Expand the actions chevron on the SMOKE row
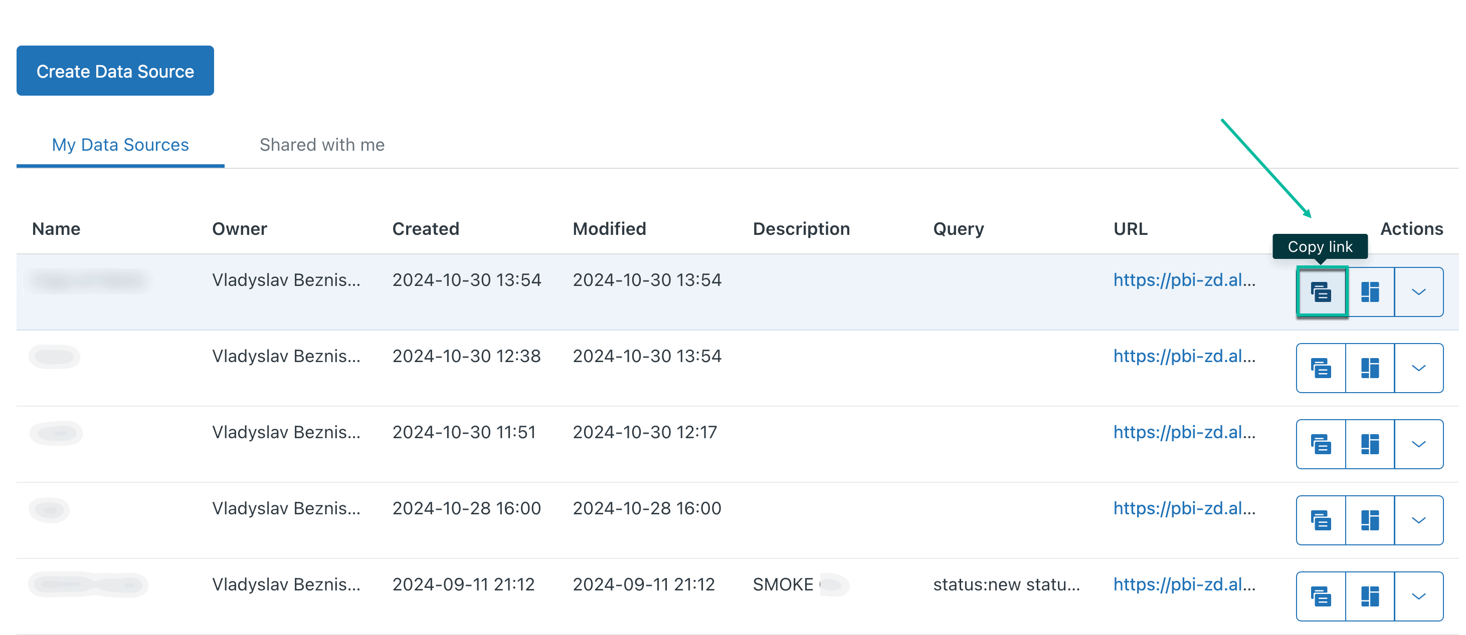The height and width of the screenshot is (635, 1466). [x=1418, y=596]
